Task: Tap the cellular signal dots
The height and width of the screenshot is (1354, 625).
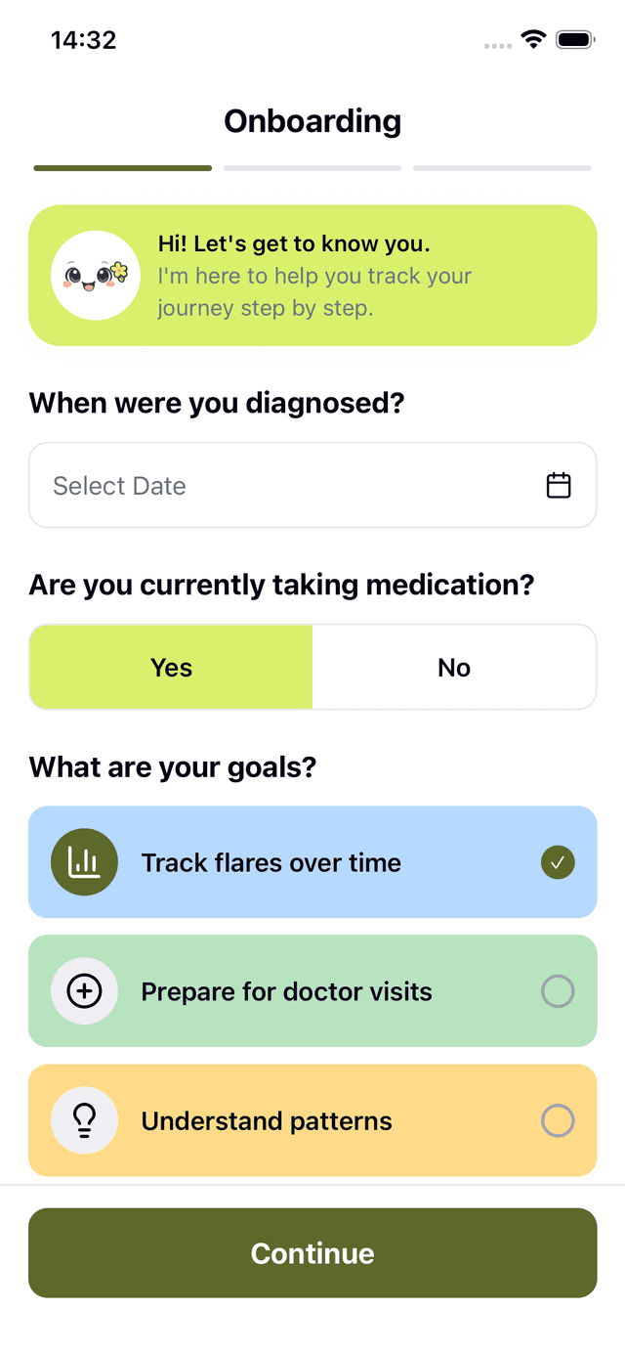Action: click(496, 45)
